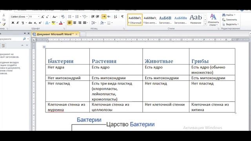251x141 pixels.
Task: Toggle justified text alignment
Action: pos(85,23)
